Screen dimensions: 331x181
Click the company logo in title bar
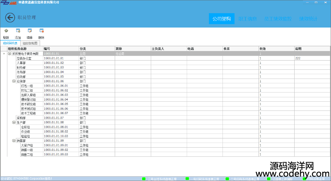coord(8,3)
